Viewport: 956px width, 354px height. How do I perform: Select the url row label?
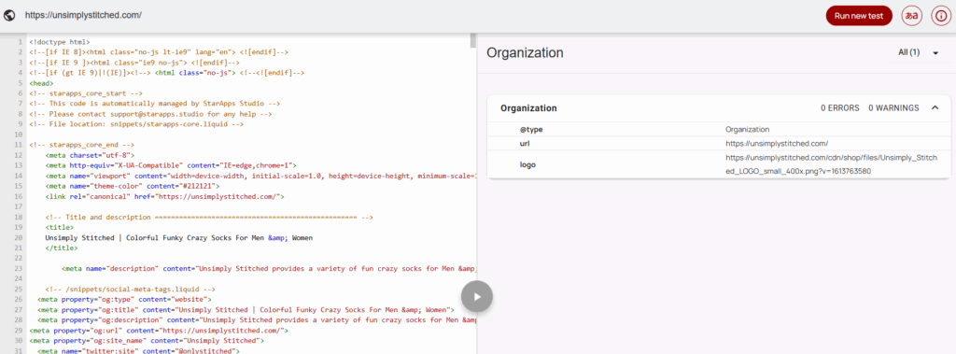point(525,144)
